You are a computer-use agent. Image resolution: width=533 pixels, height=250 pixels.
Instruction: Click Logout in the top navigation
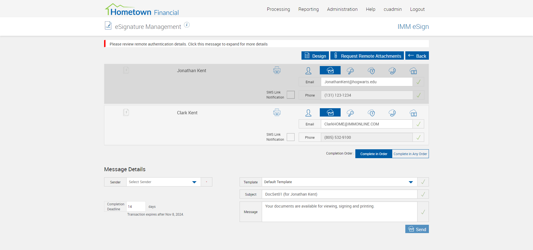(x=417, y=9)
